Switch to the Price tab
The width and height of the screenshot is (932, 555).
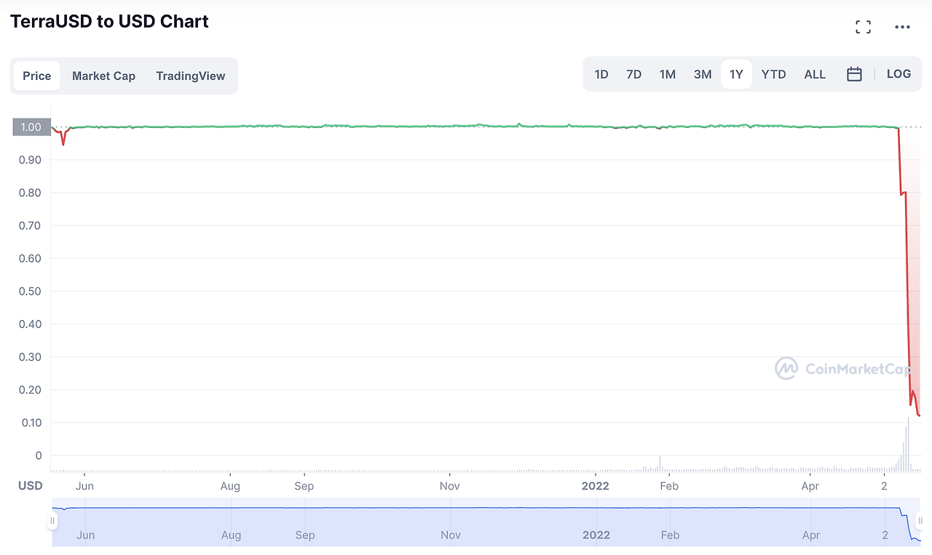pyautogui.click(x=37, y=76)
